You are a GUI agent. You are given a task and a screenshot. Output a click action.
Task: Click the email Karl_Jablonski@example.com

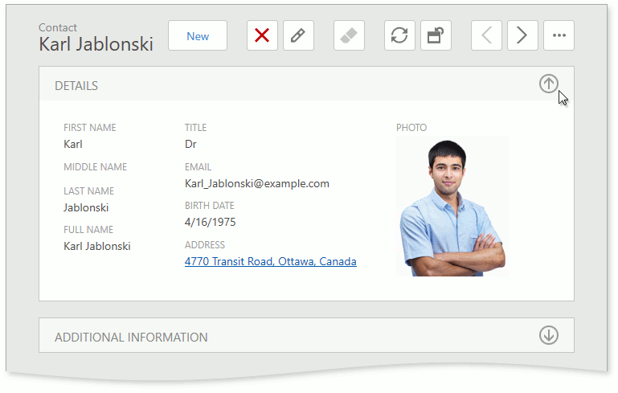point(256,183)
